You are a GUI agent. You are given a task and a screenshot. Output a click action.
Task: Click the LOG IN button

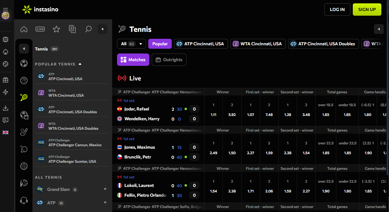337,9
